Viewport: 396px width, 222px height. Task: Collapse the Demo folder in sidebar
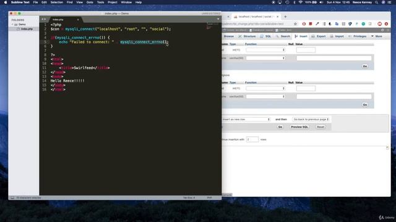pos(12,25)
